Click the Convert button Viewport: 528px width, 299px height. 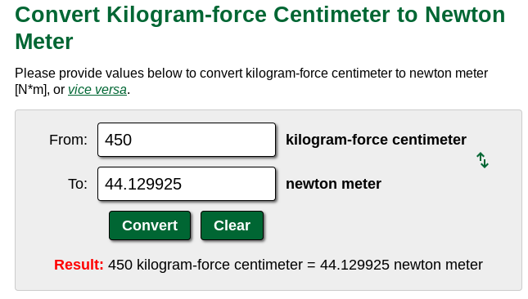tap(150, 225)
